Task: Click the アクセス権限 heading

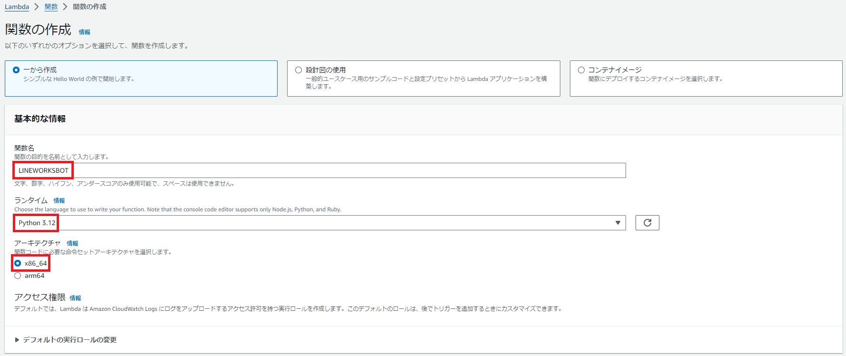Action: (x=40, y=297)
